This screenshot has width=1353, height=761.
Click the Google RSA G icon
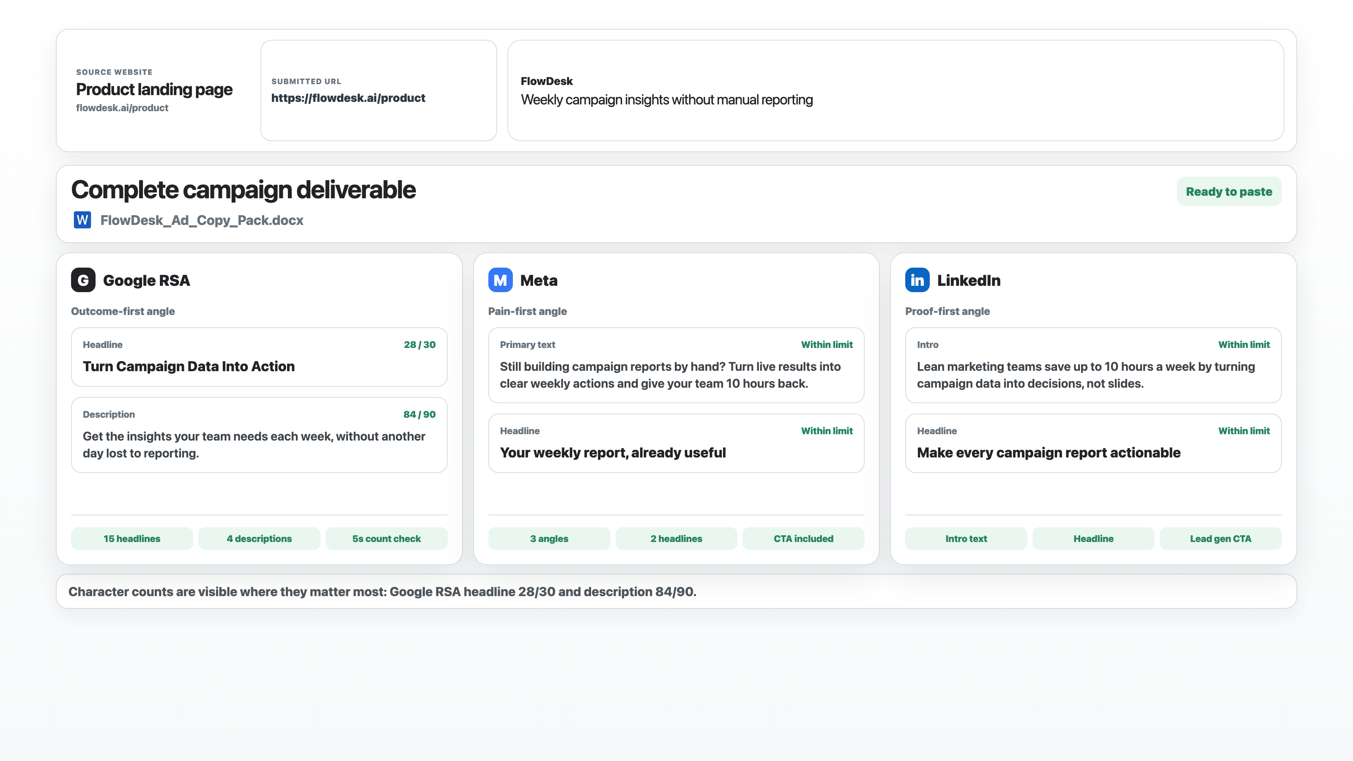pos(83,280)
